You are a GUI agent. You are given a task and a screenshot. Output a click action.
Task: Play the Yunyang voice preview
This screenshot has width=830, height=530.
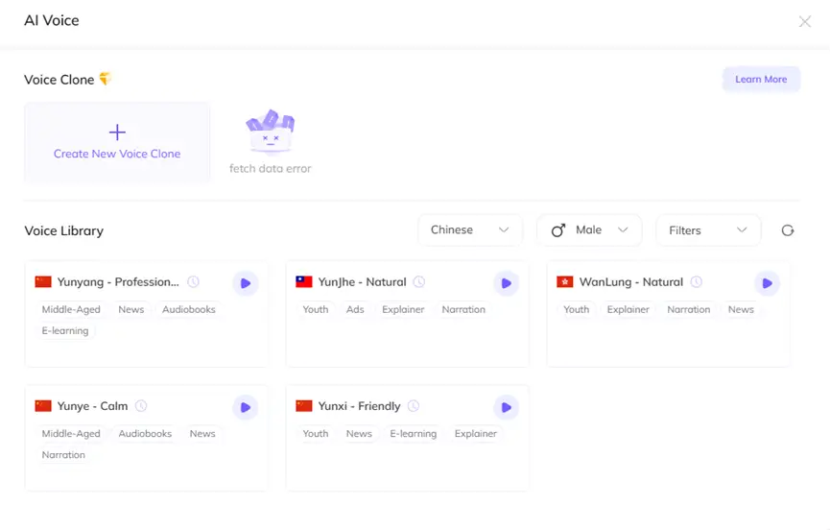(x=245, y=283)
